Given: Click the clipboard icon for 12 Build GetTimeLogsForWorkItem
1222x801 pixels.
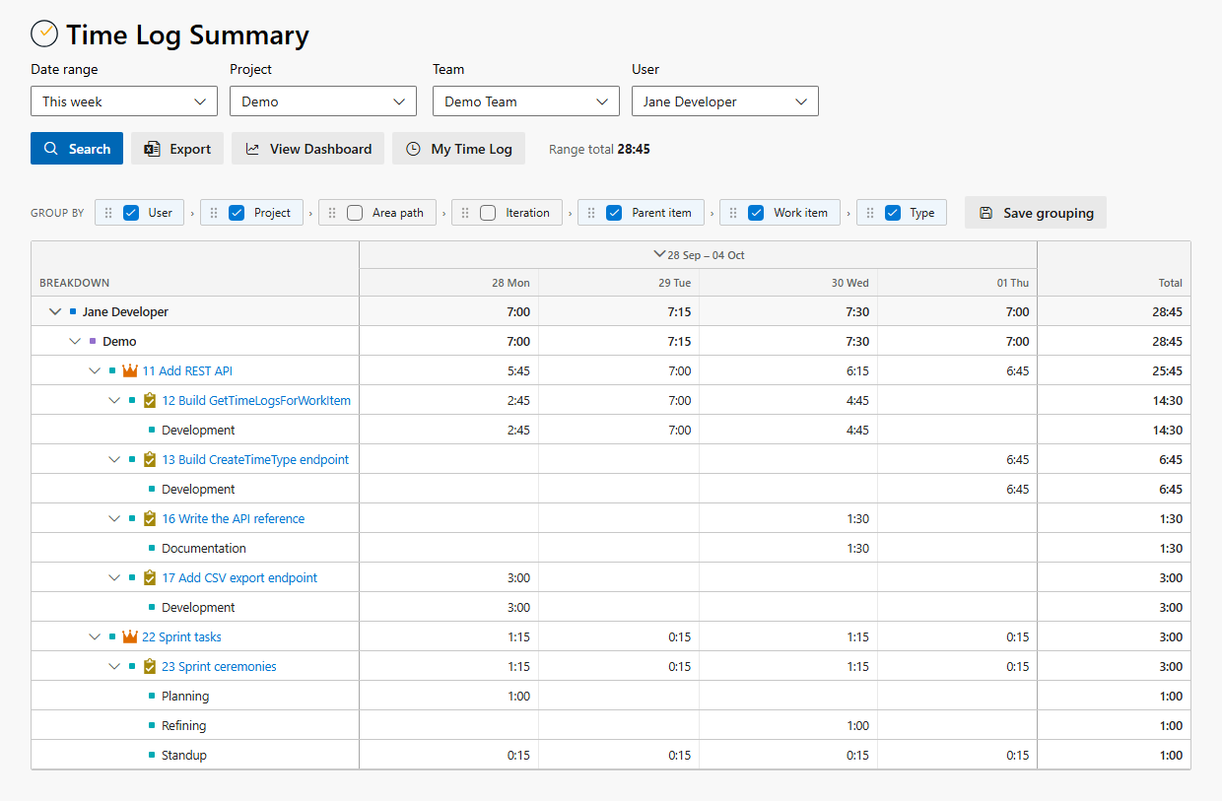Looking at the screenshot, I should pyautogui.click(x=150, y=401).
